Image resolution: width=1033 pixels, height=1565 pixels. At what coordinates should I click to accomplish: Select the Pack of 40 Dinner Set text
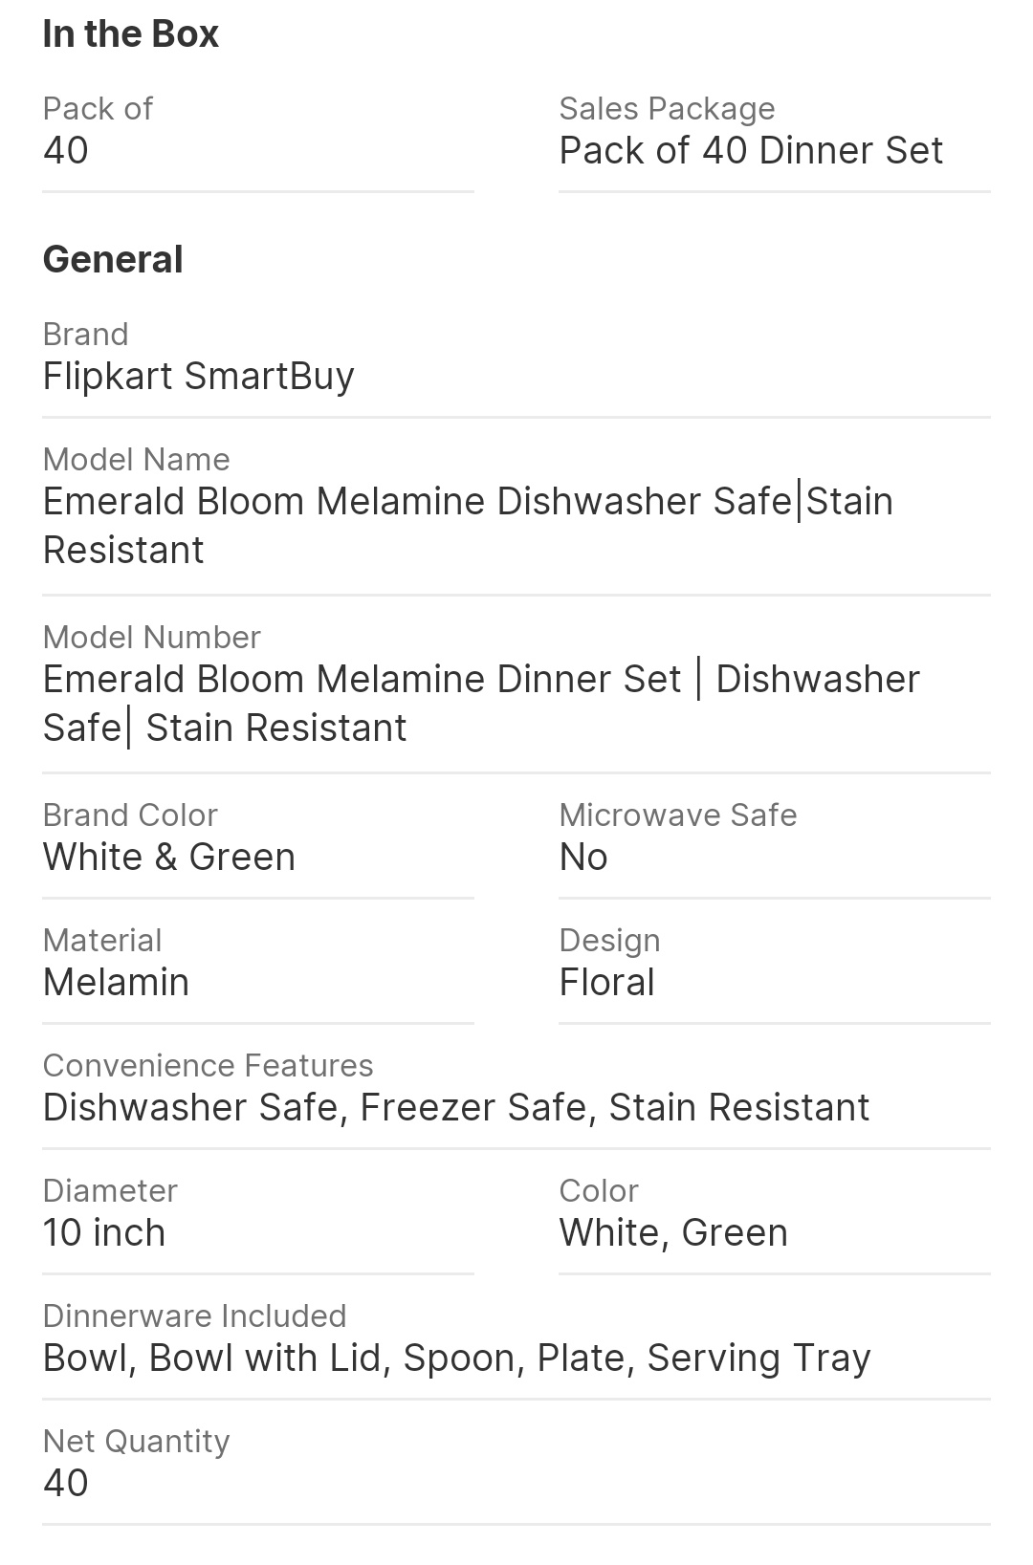coord(751,150)
